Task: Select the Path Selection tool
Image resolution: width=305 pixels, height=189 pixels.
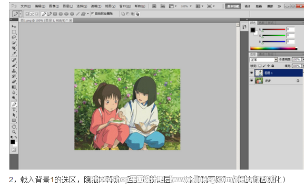Action: [14, 115]
